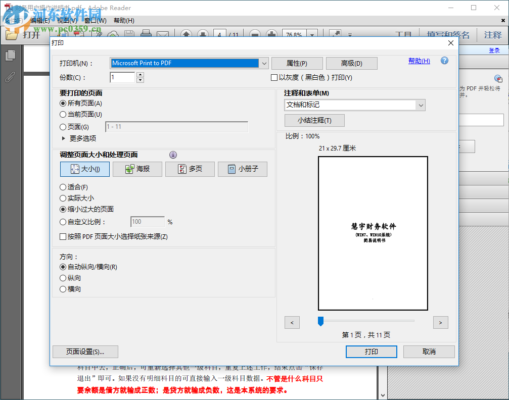The height and width of the screenshot is (400, 509).
Task: Choose 横向 orientation
Action: pos(62,288)
